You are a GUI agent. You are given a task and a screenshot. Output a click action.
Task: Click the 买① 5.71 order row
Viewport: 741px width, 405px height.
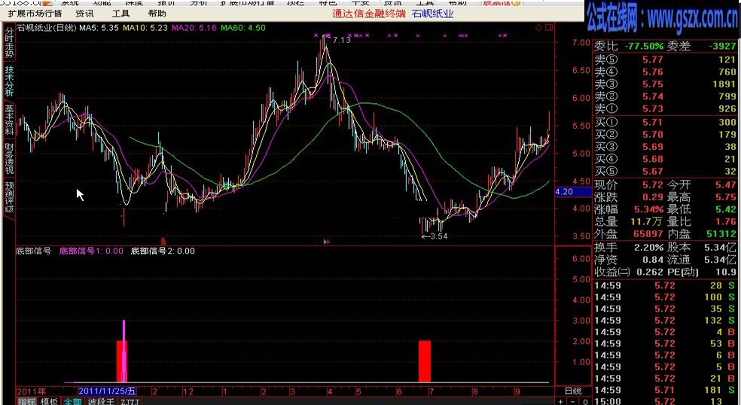[x=665, y=123]
